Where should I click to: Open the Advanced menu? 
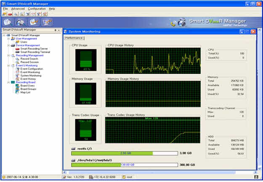18,8
